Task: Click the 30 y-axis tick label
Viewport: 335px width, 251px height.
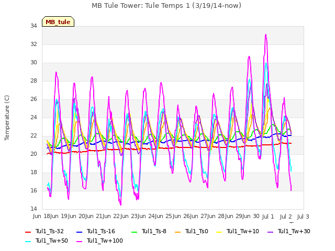Action: pos(33,63)
